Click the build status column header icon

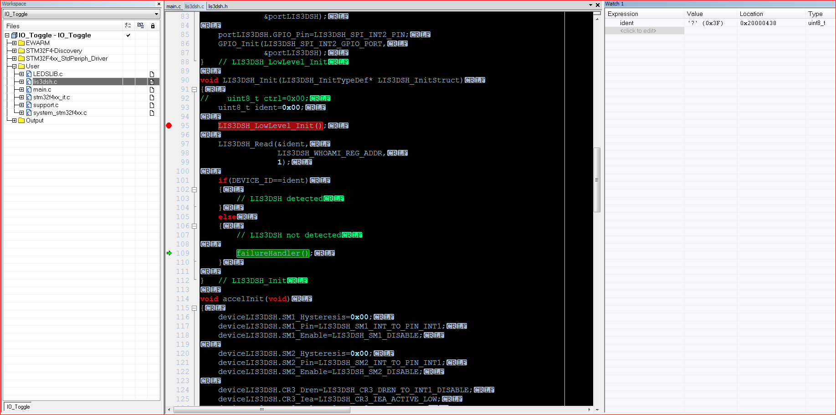[x=140, y=26]
